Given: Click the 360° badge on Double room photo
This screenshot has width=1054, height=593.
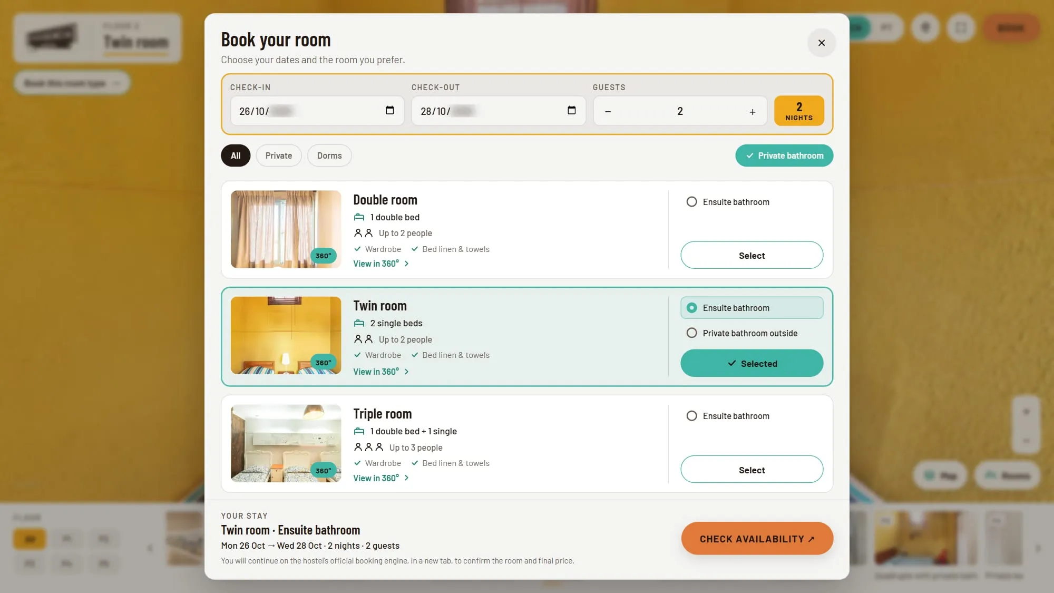Looking at the screenshot, I should click(323, 256).
